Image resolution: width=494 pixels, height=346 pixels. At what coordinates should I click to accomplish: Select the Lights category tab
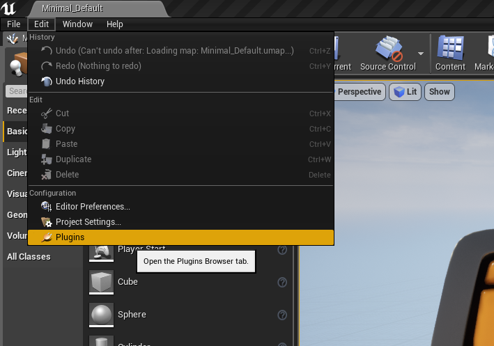16,152
